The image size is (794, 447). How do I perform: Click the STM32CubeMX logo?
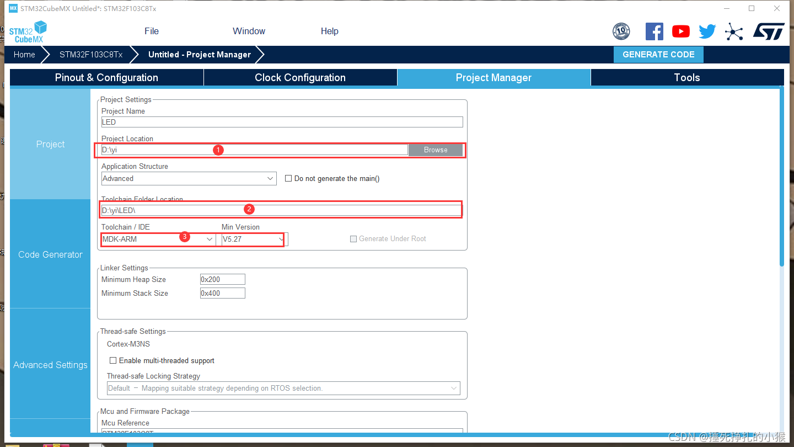point(28,32)
